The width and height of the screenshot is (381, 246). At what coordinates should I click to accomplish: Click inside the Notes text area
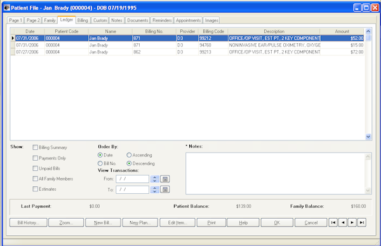tap(276, 174)
